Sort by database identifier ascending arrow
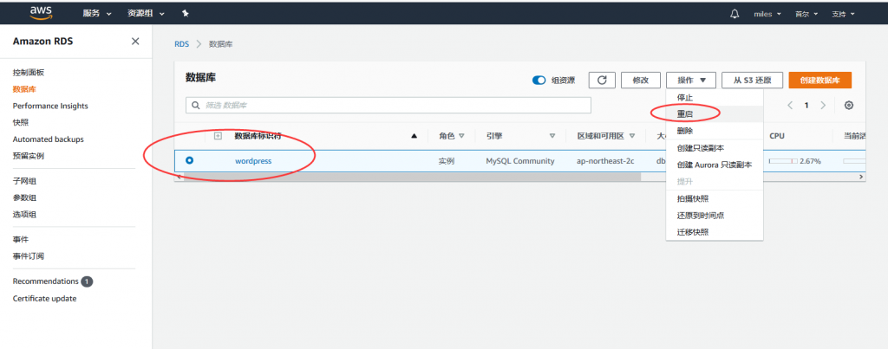888x349 pixels. point(414,136)
